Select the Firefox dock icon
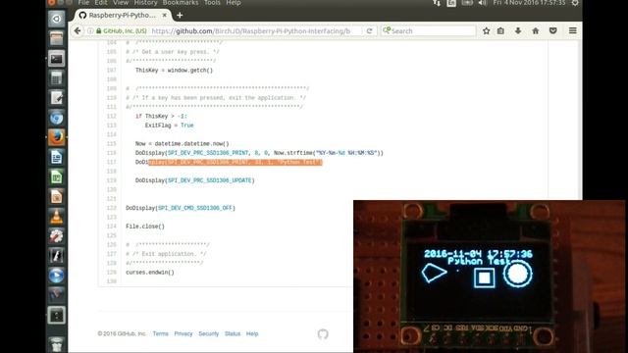This screenshot has height=353, width=628. 57,137
